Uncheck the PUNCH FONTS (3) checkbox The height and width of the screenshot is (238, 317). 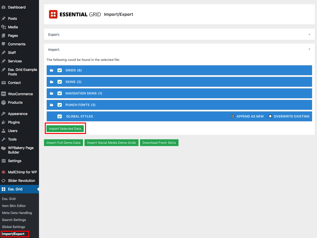click(x=59, y=105)
